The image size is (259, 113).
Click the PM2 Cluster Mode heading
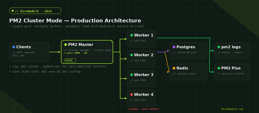coord(75,21)
